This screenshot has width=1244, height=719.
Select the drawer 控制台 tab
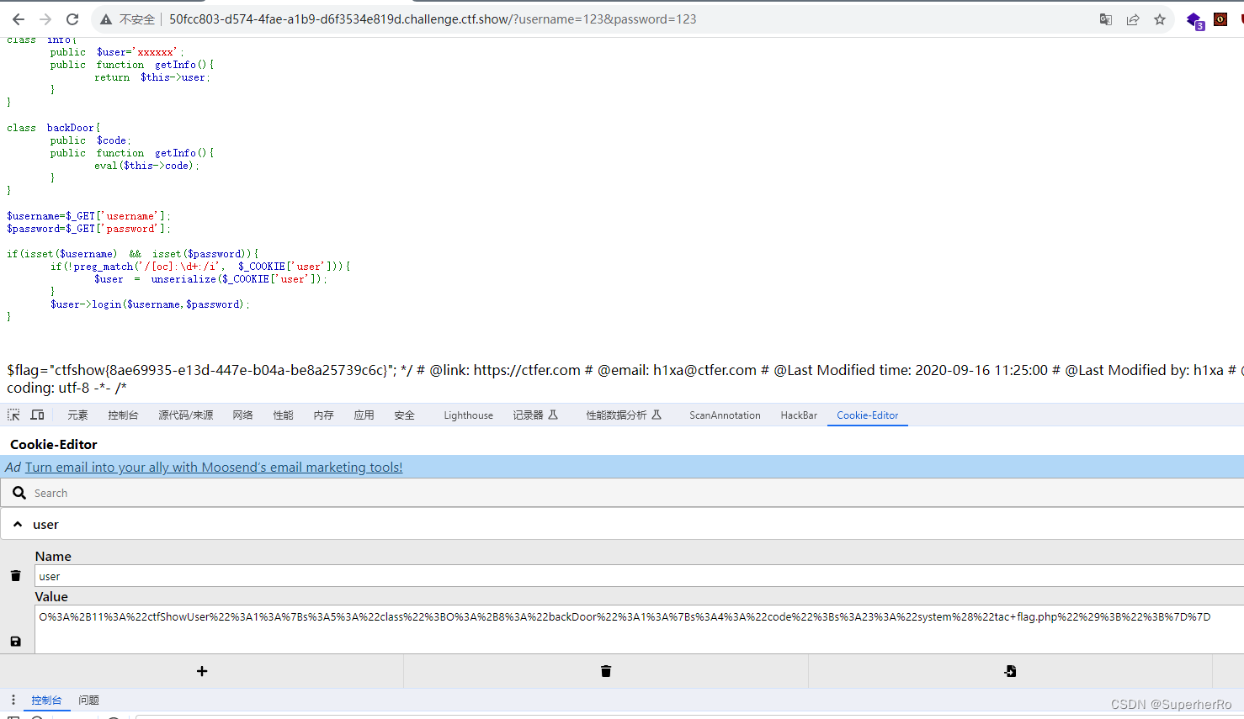[46, 700]
